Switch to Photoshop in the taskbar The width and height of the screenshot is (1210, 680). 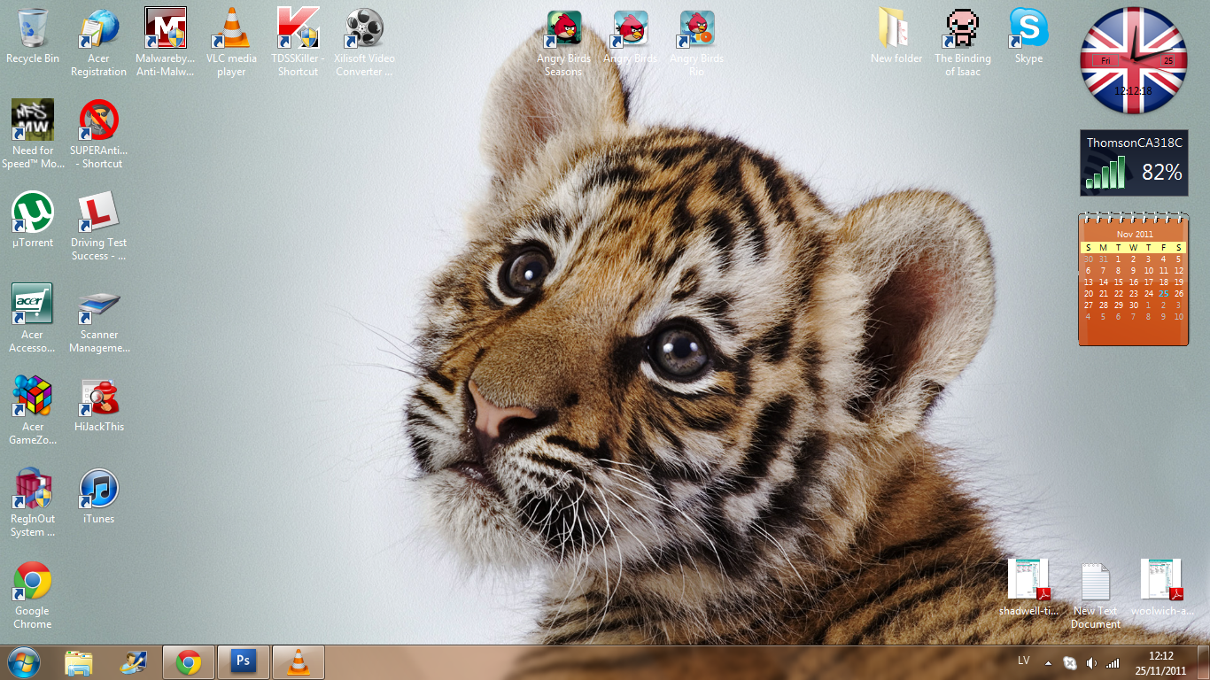point(242,662)
